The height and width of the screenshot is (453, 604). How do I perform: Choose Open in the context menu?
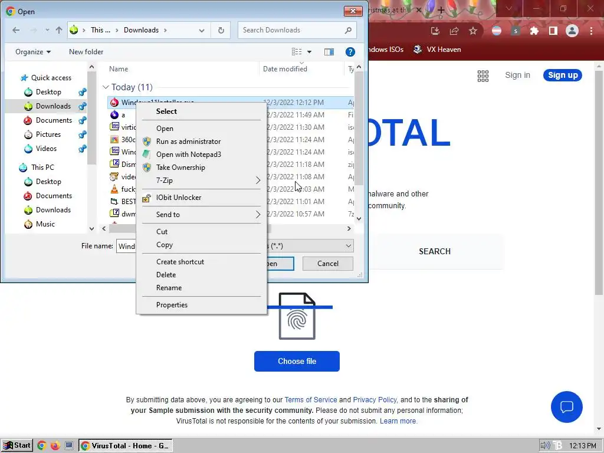[202, 128]
